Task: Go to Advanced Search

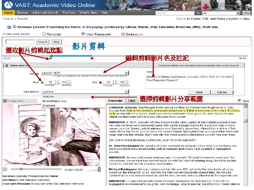Action: [x=45, y=13]
